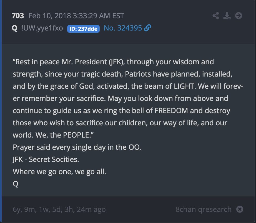Click the line Where we go one, we go all
The height and width of the screenshot is (223, 256).
point(59,172)
